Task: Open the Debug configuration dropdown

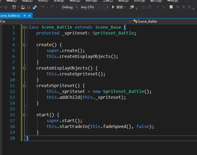Action: tap(70, 7)
